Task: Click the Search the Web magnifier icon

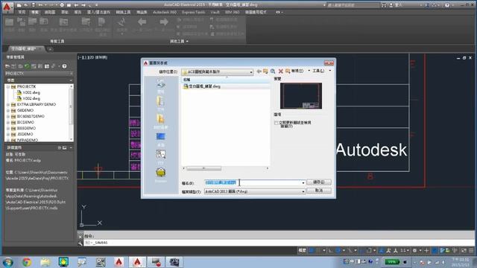Action: pyautogui.click(x=273, y=71)
